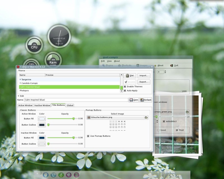The image size is (224, 179).
Task: Select the Photopro theme row
Action: click(x=69, y=91)
